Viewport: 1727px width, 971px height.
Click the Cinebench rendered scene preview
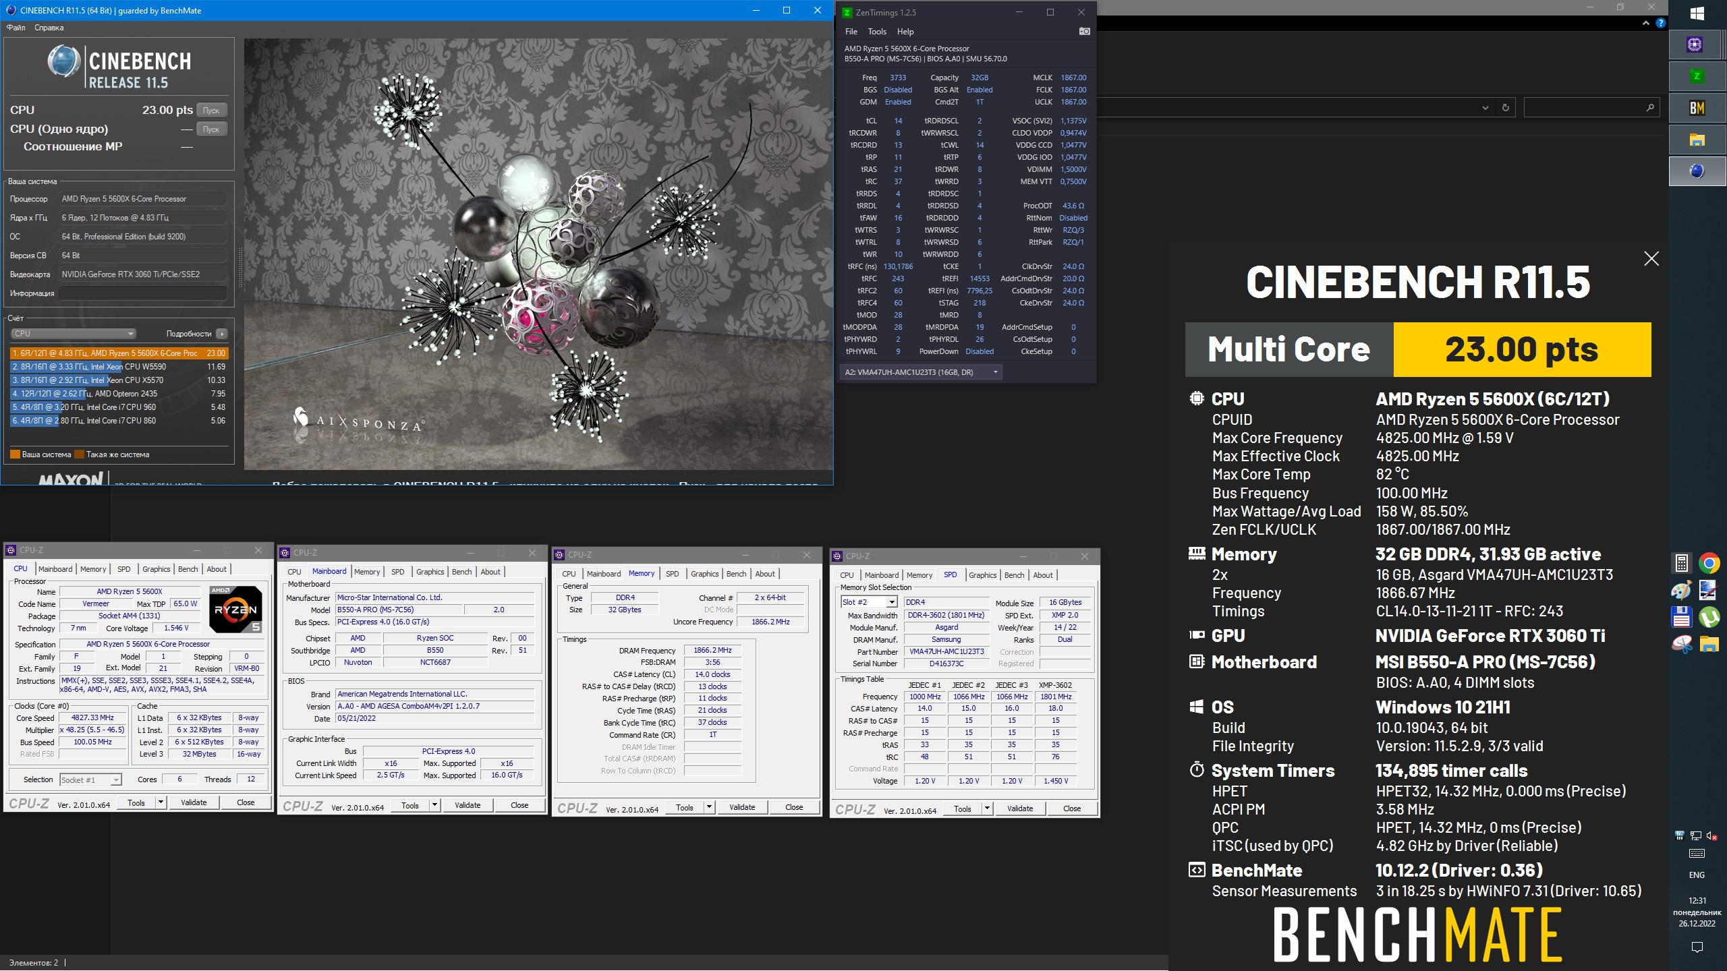538,254
